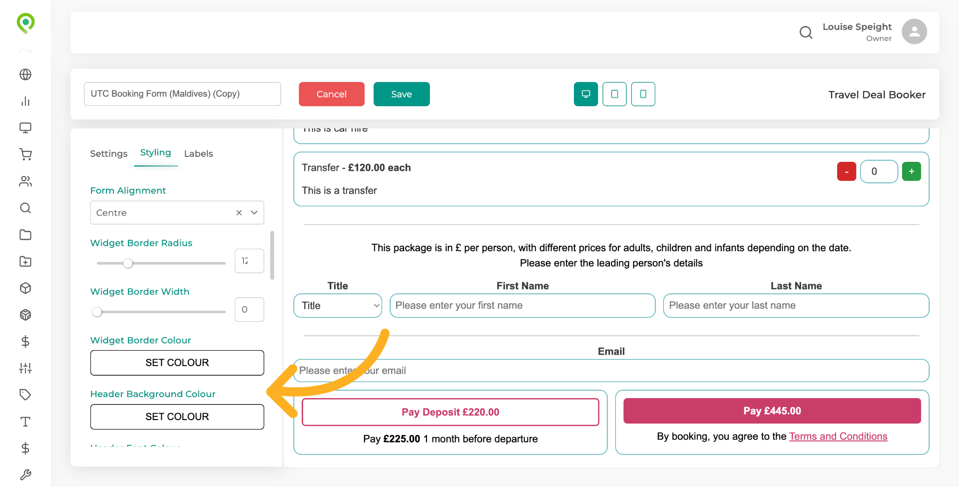Increase the Transfer quantity
Image resolution: width=959 pixels, height=487 pixels.
pos(912,171)
